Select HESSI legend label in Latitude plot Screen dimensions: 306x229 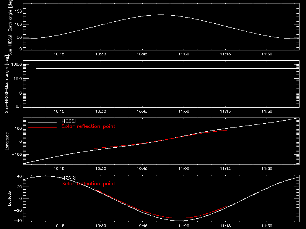[x=68, y=178]
